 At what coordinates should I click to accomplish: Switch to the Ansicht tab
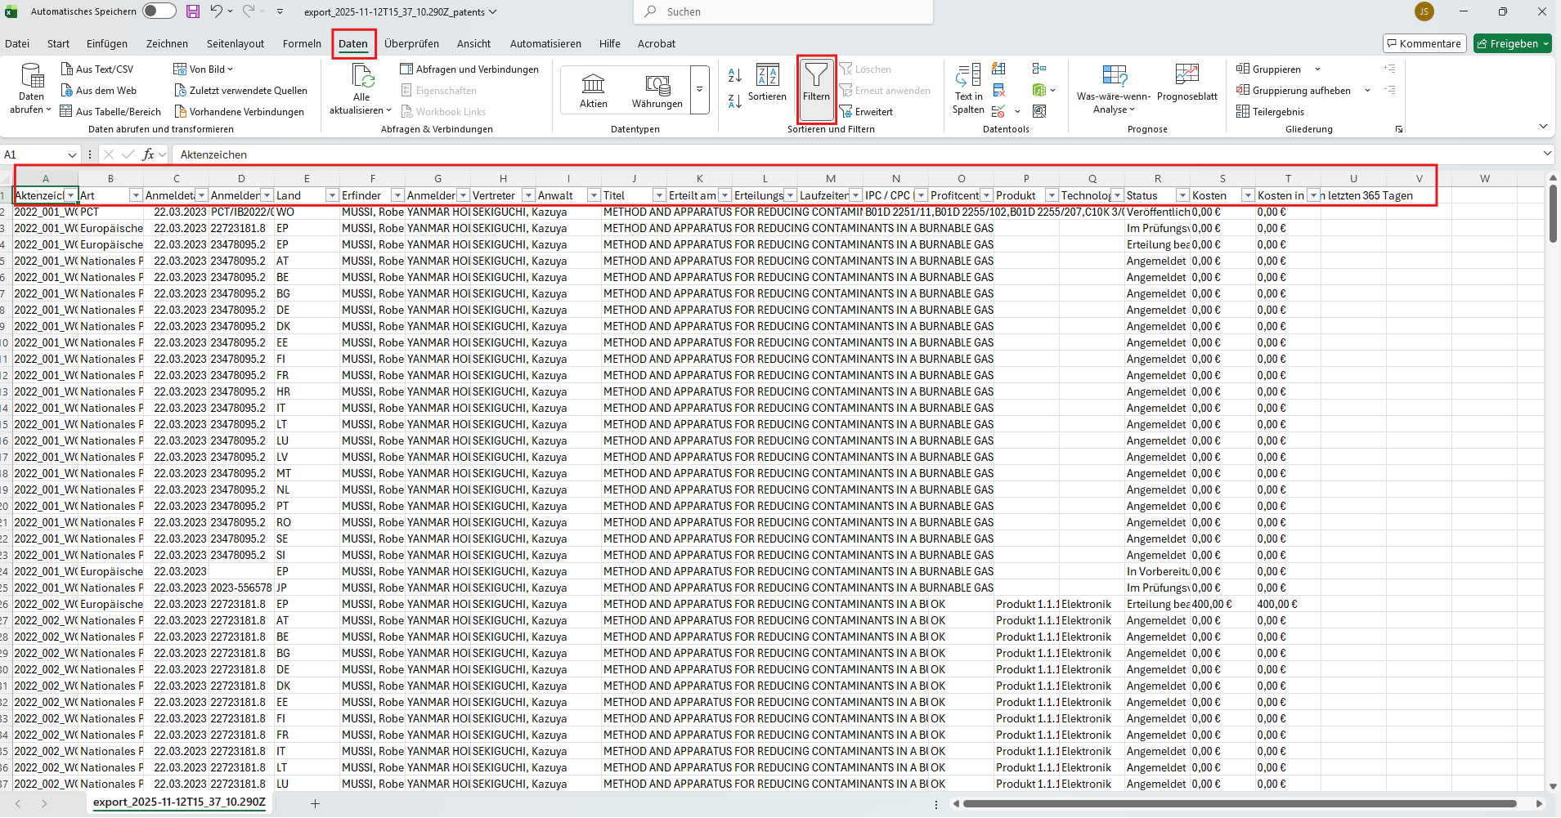click(x=474, y=44)
